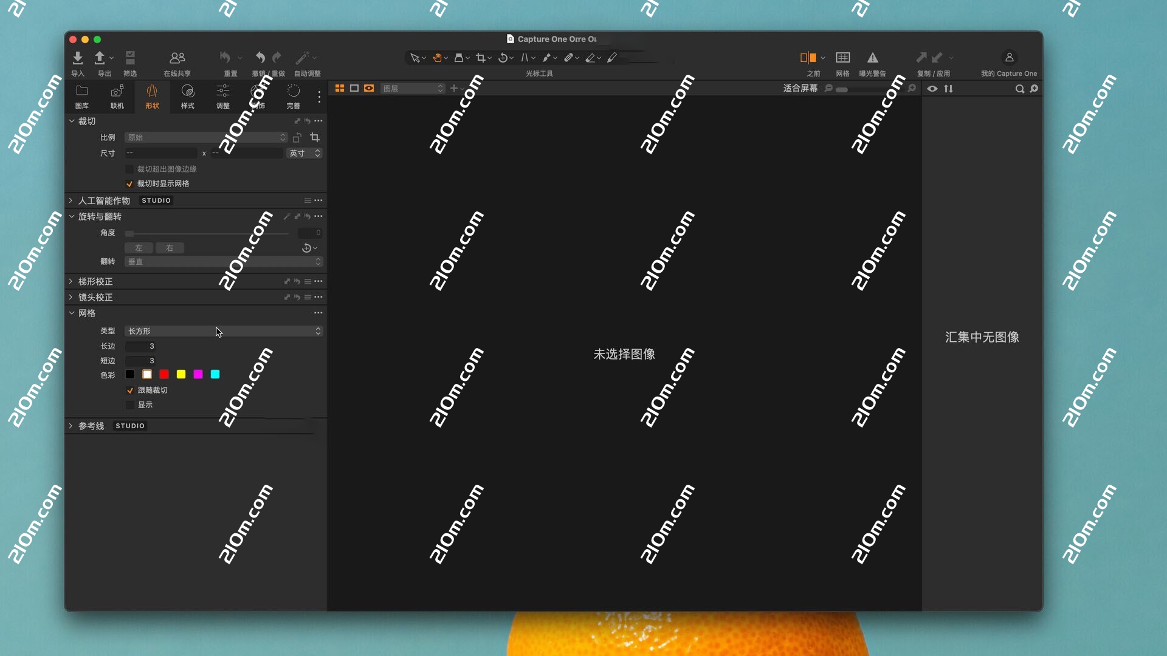The image size is (1167, 656).
Task: Click the Apply adjustments down-arrow icon
Action: pos(937,57)
